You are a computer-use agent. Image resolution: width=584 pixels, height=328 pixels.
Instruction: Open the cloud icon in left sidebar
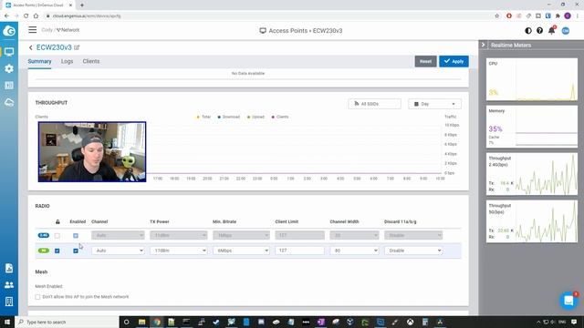tap(9, 103)
